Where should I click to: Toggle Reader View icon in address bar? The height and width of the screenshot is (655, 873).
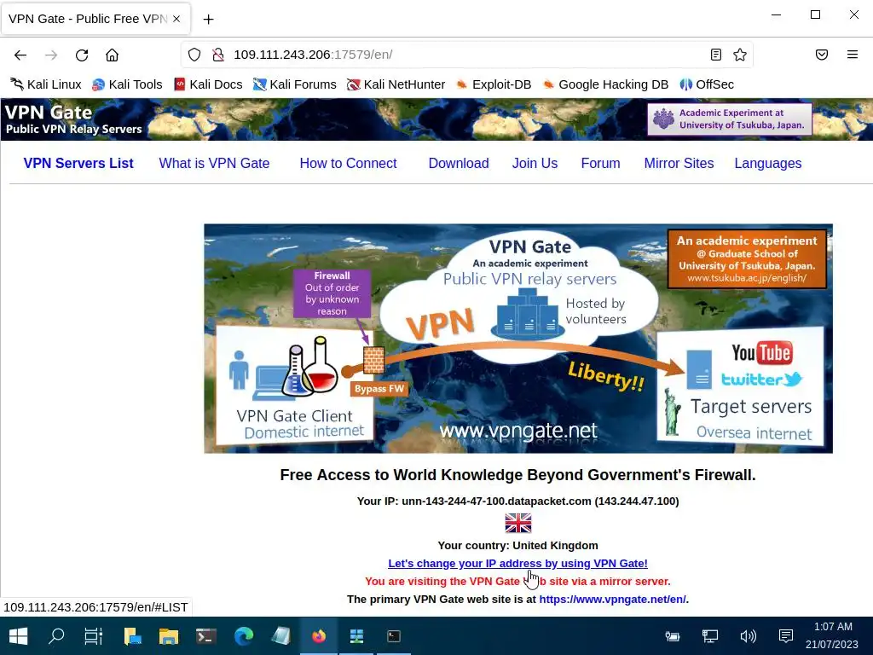(x=716, y=55)
